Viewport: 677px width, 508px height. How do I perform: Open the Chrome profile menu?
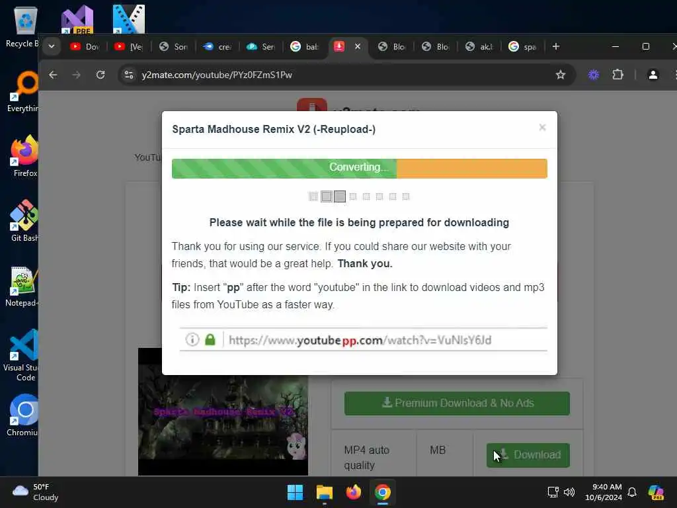click(x=653, y=75)
